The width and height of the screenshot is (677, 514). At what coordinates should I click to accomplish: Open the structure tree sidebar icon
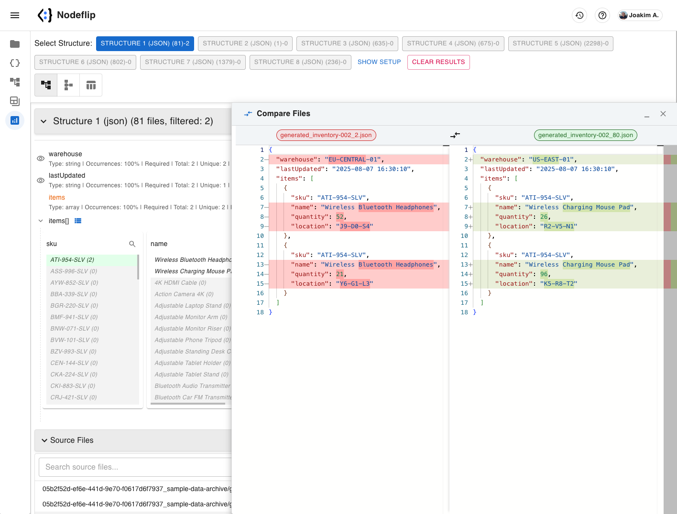coord(15,82)
